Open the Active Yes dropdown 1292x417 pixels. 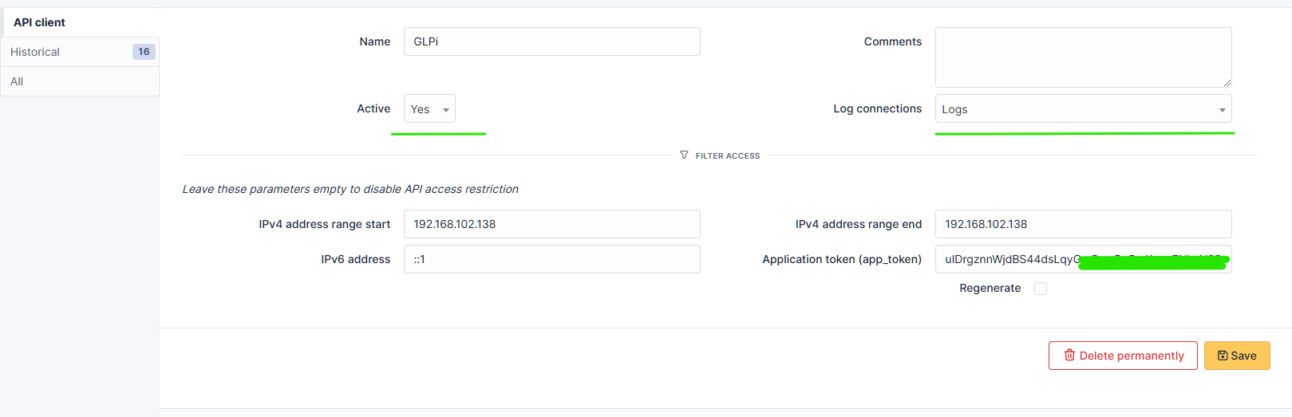click(x=429, y=109)
